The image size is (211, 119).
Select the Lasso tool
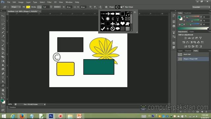(3, 24)
